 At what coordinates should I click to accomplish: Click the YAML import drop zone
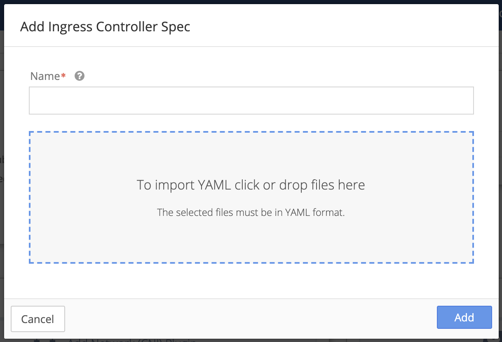[251, 197]
